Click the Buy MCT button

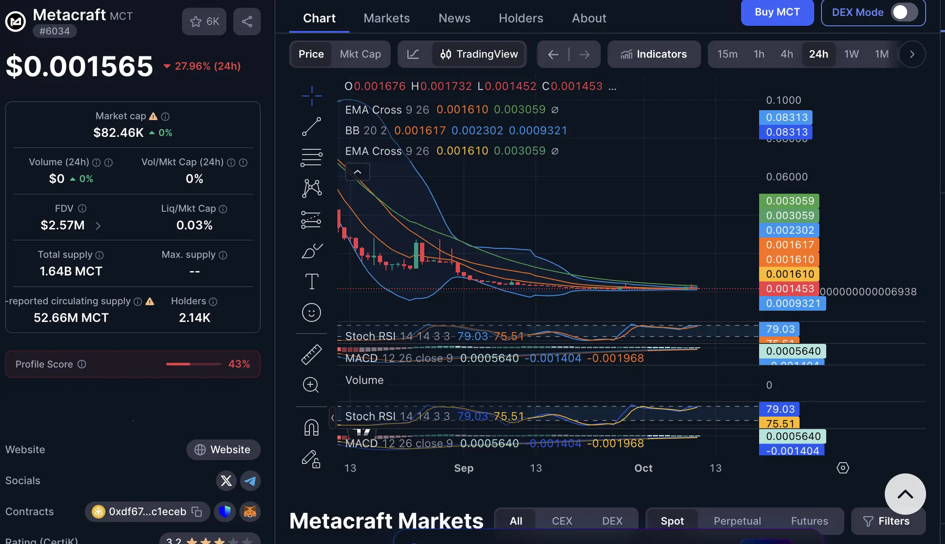(777, 12)
